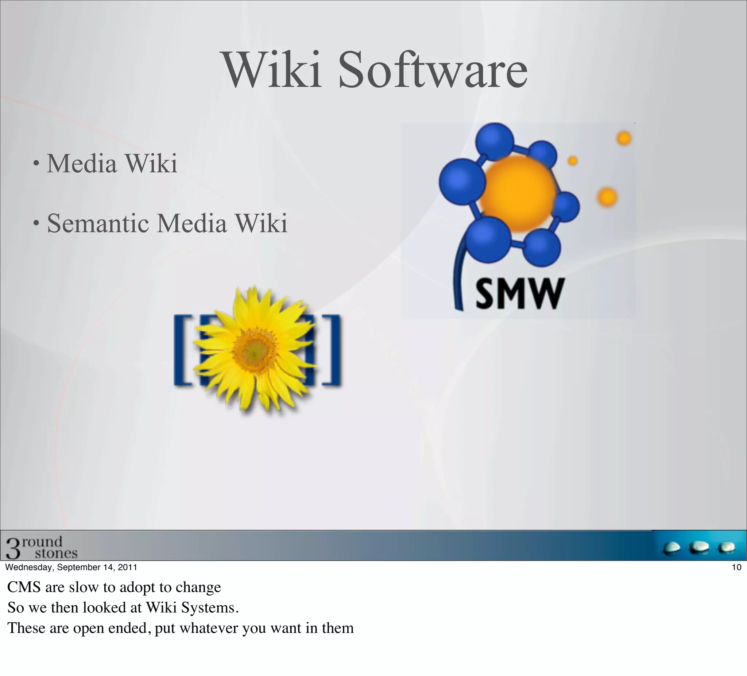Viewport: 747px width, 676px height.
Task: Click the Media Wiki bullet text
Action: click(112, 163)
